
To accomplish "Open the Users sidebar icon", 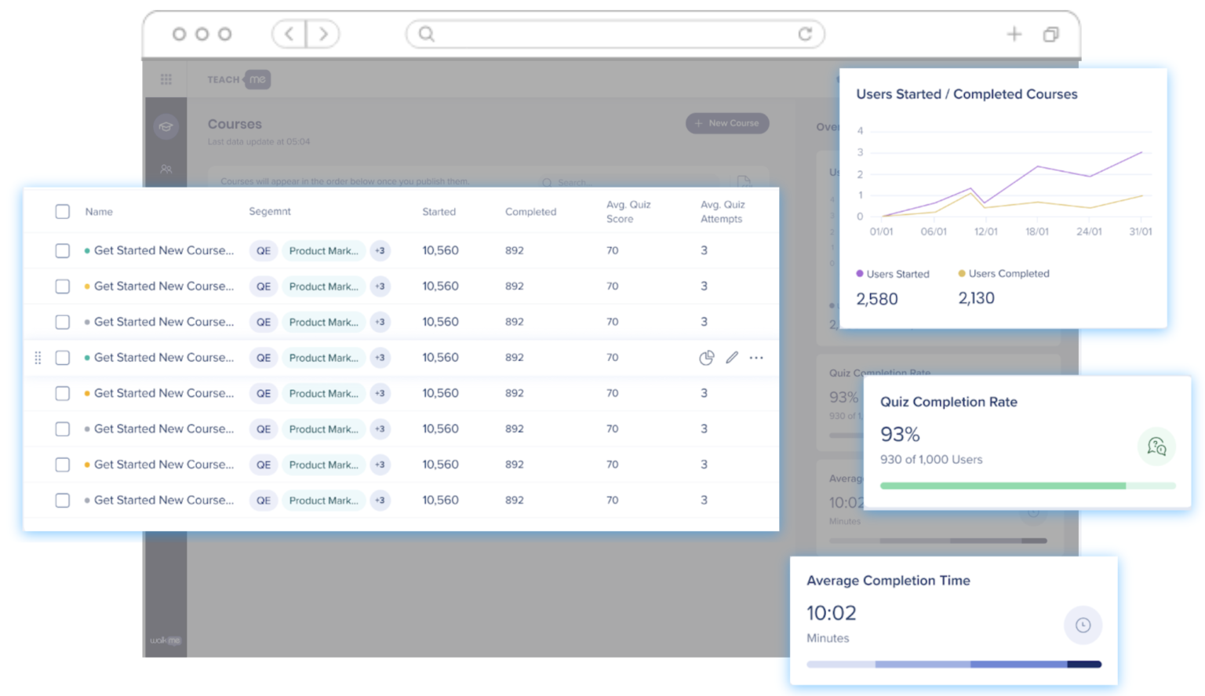I will click(x=166, y=169).
